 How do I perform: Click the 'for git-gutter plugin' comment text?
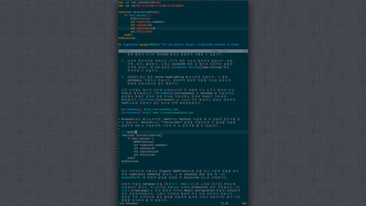pyautogui.click(x=179, y=44)
